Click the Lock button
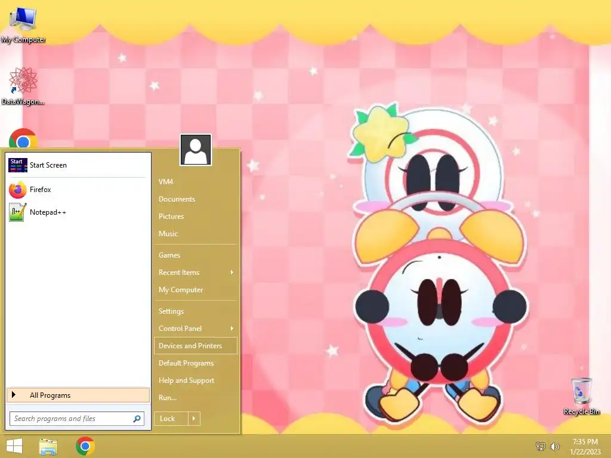 tap(171, 419)
